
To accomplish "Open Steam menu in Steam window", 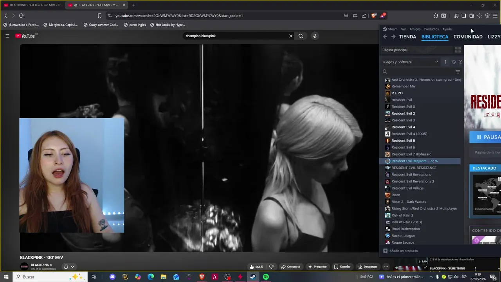I will pyautogui.click(x=390, y=29).
